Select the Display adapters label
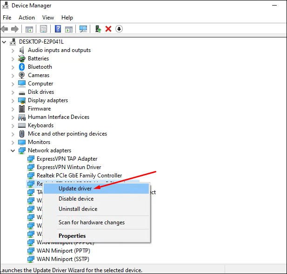Viewport: 287px width, 274px height. click(x=48, y=100)
